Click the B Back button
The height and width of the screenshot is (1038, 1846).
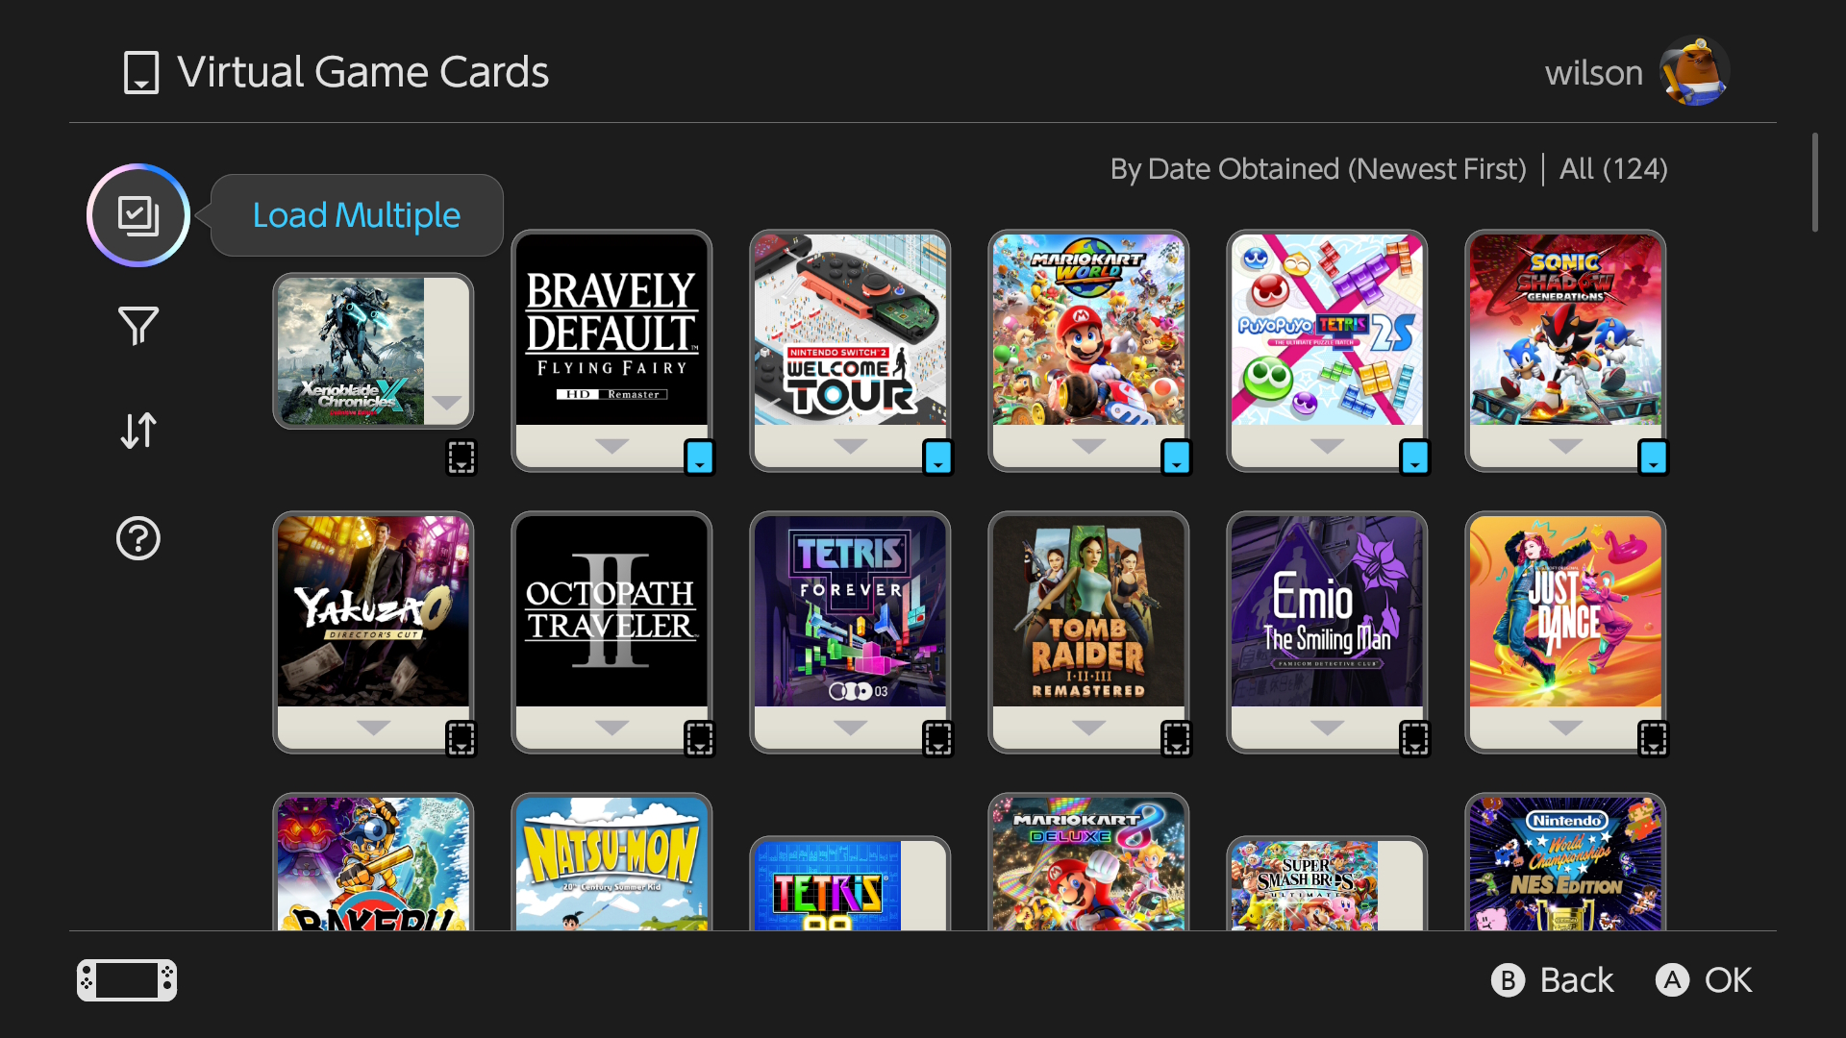pyautogui.click(x=1553, y=980)
